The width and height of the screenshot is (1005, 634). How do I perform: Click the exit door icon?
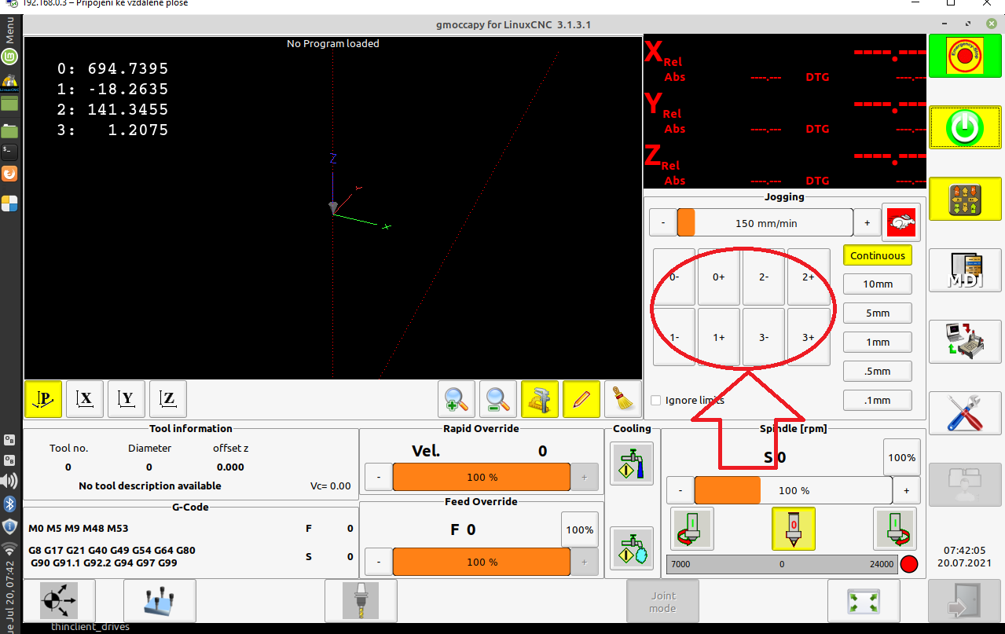(965, 602)
